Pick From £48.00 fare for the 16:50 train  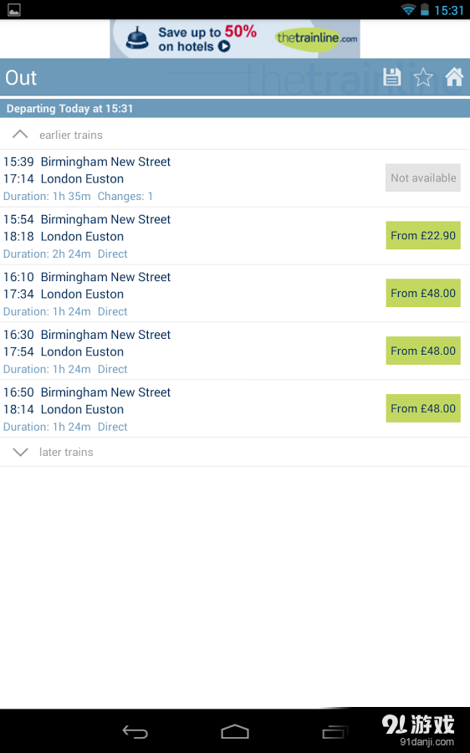click(423, 408)
